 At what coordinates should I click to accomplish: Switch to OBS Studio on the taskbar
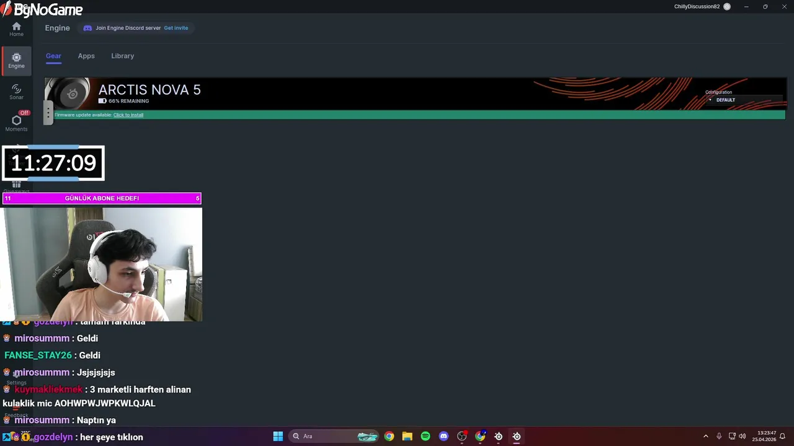tap(462, 436)
